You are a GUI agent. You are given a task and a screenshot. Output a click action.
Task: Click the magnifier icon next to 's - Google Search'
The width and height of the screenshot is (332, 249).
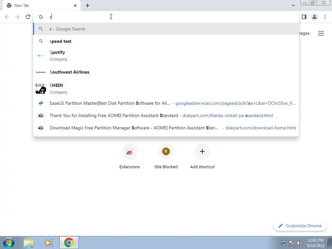41,29
